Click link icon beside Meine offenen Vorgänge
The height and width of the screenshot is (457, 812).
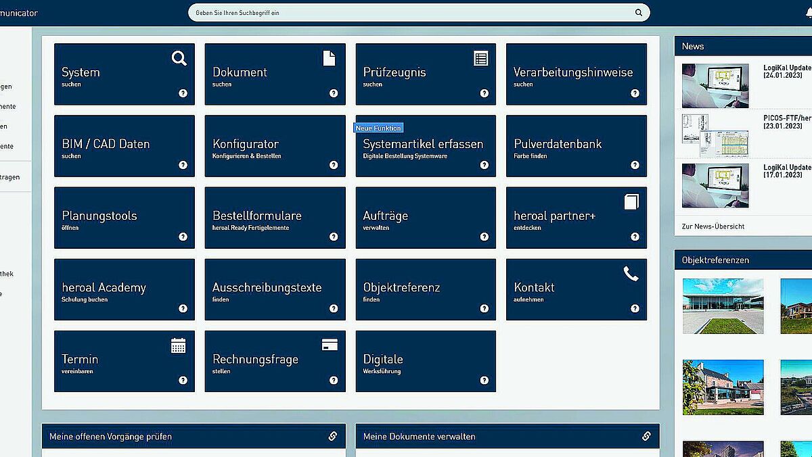[332, 436]
